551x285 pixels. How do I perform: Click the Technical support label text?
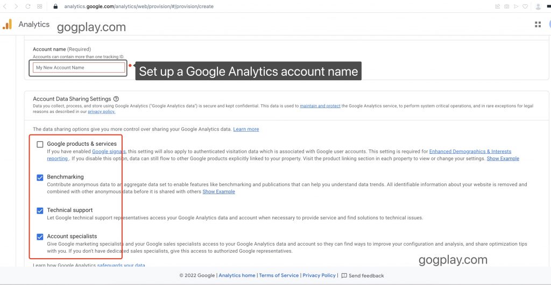click(x=70, y=210)
